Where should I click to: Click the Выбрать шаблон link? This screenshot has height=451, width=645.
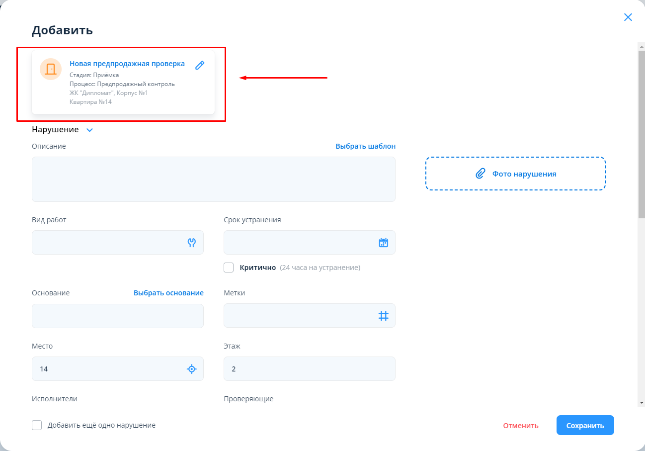pyautogui.click(x=365, y=146)
